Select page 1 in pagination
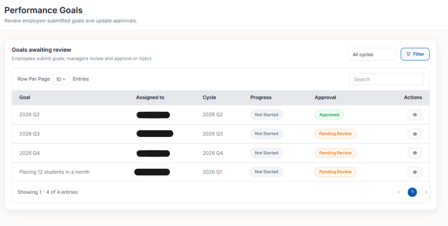The height and width of the screenshot is (226, 448). [412, 192]
